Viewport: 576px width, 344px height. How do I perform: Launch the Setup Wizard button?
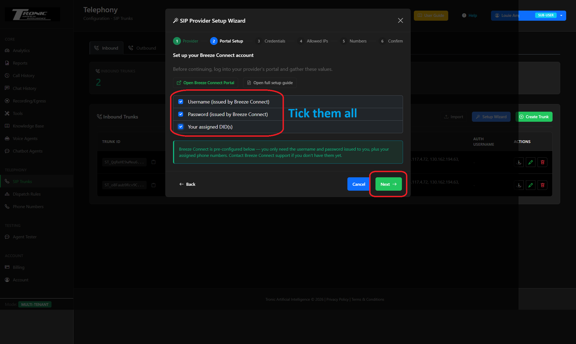(491, 117)
